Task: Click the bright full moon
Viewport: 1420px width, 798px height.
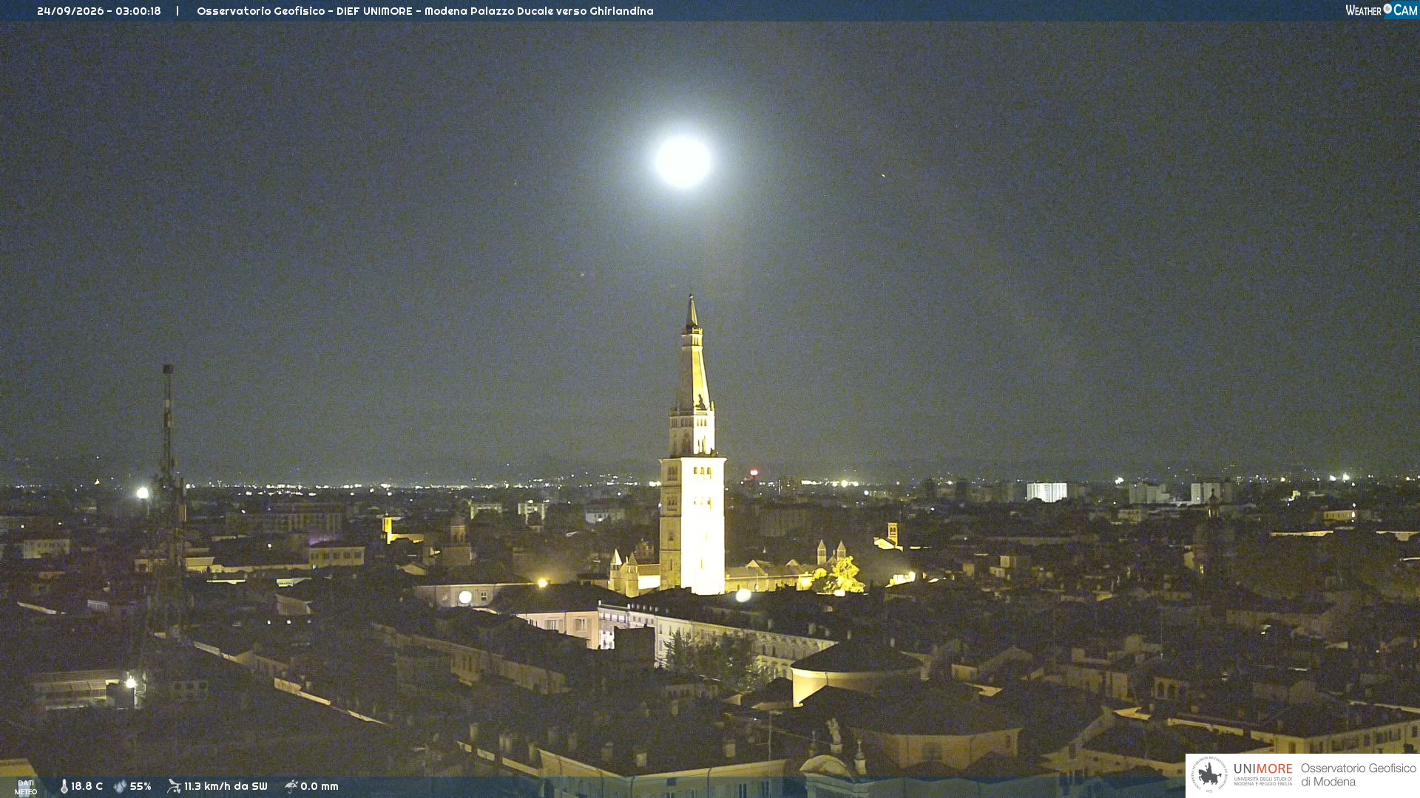Action: tap(683, 161)
